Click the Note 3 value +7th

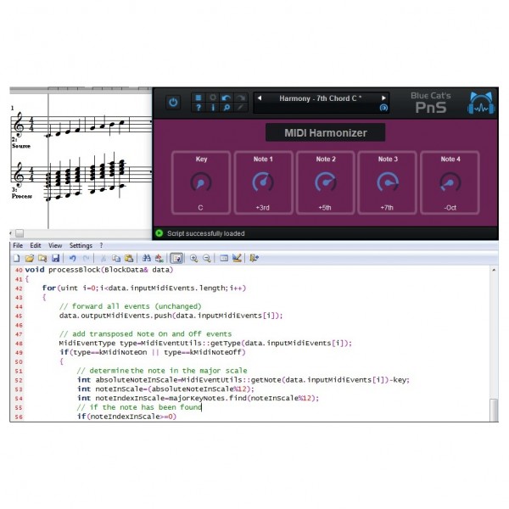(x=387, y=208)
